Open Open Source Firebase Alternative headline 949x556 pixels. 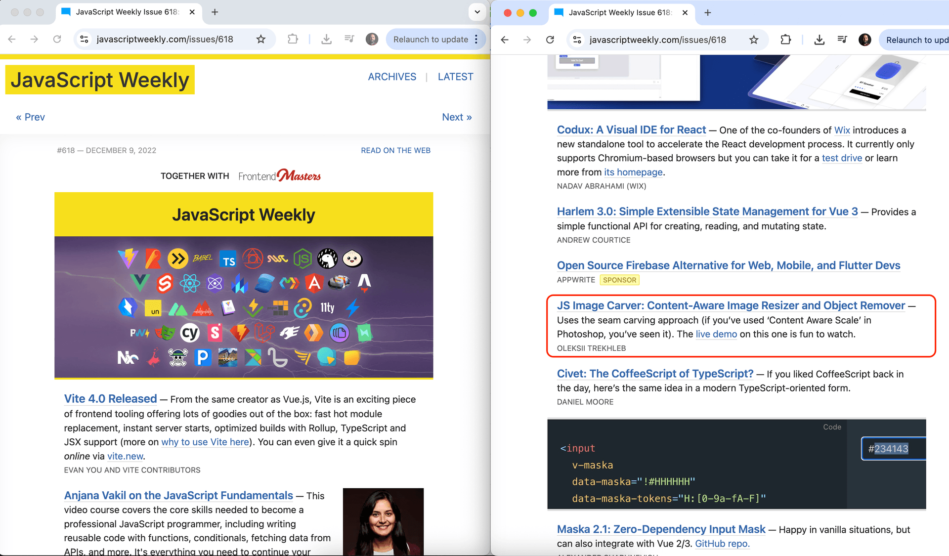729,265
